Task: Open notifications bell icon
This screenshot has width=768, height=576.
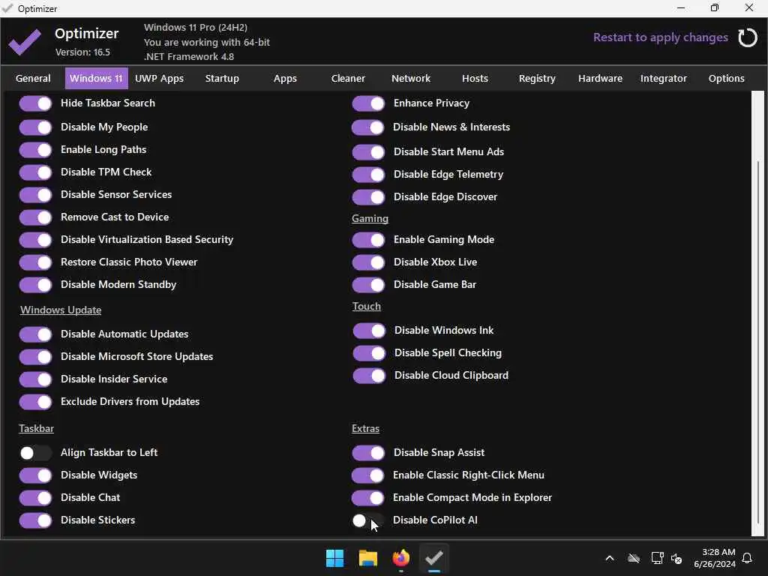Action: click(x=748, y=558)
